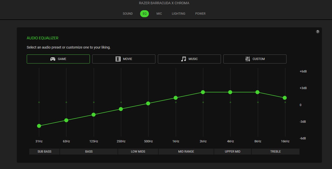Click the AUDIO EQUALIZER heading
The image size is (332, 169).
click(43, 38)
